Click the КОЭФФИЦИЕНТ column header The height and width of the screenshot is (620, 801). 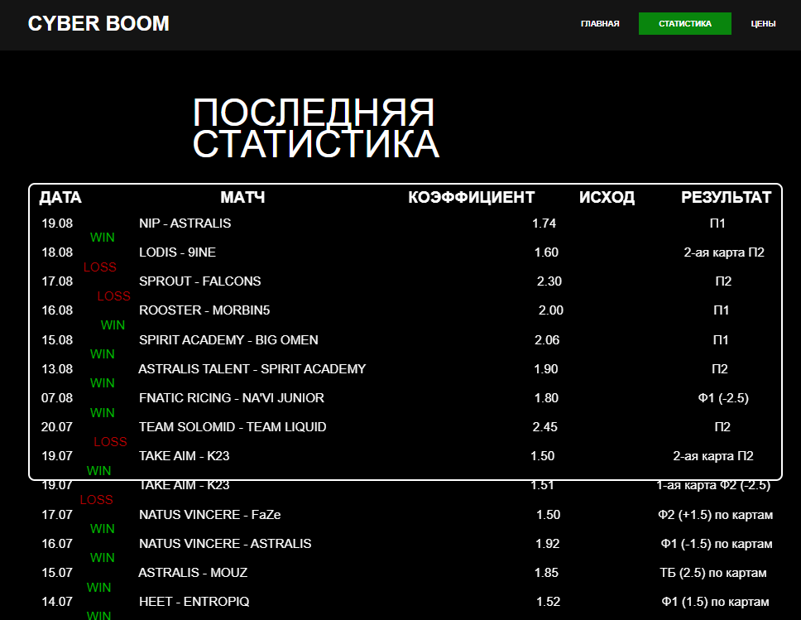coord(470,197)
